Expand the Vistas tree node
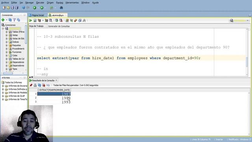252x142 pixels. (7, 35)
